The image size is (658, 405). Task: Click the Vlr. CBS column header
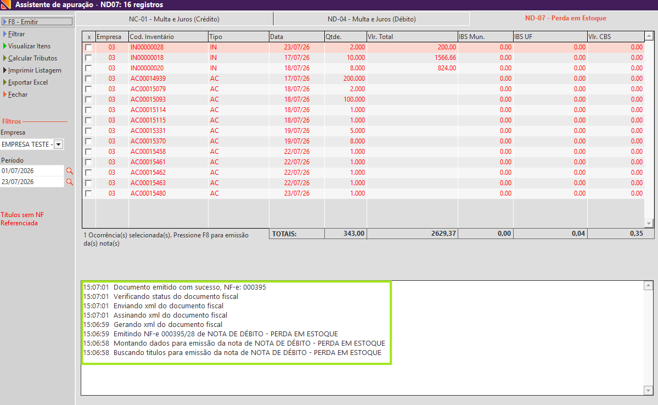coord(616,37)
